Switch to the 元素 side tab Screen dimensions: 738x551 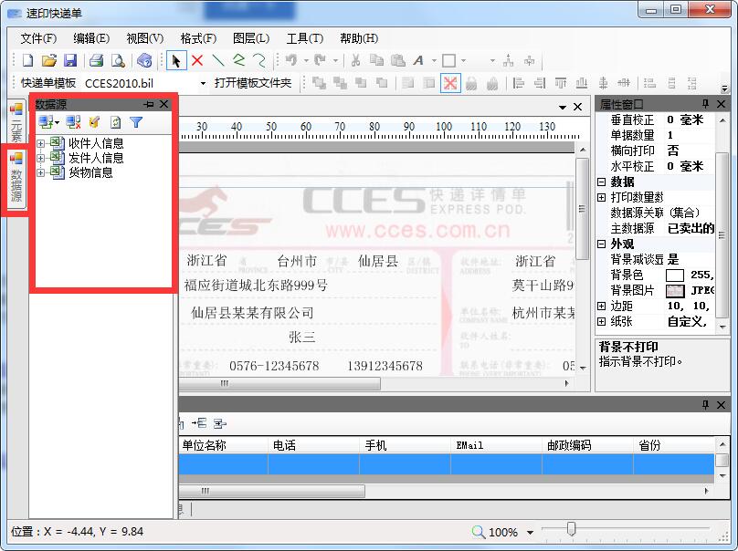coord(16,121)
